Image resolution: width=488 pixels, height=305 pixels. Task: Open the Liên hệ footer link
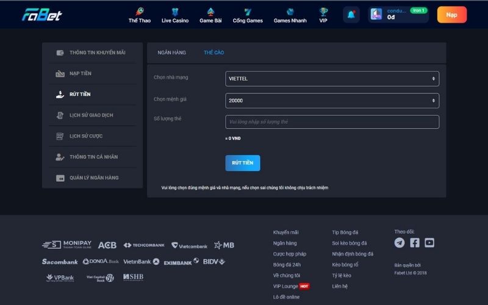click(x=340, y=286)
